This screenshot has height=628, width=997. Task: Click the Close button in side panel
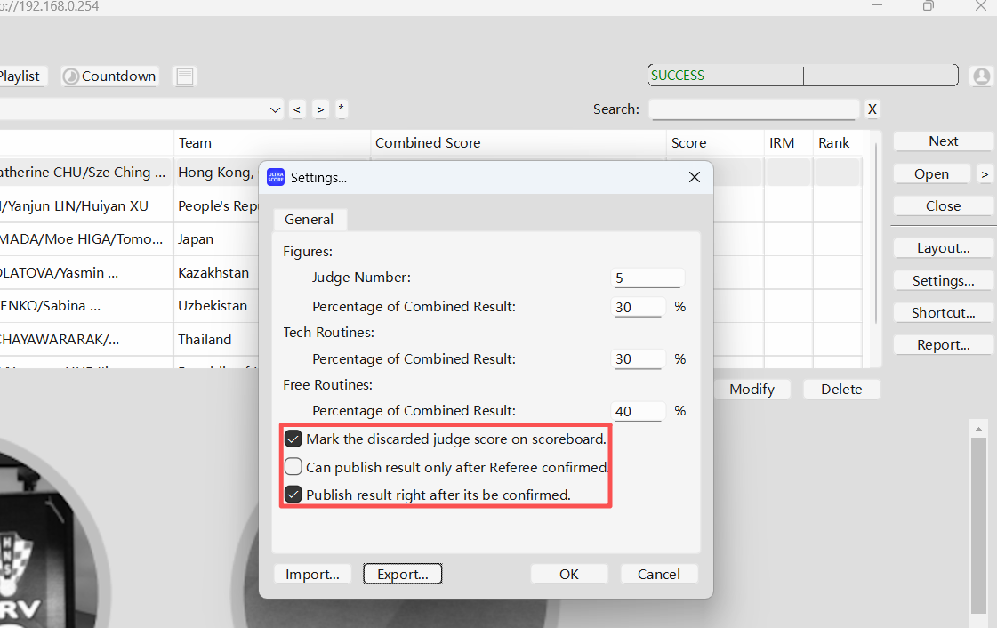pyautogui.click(x=943, y=206)
